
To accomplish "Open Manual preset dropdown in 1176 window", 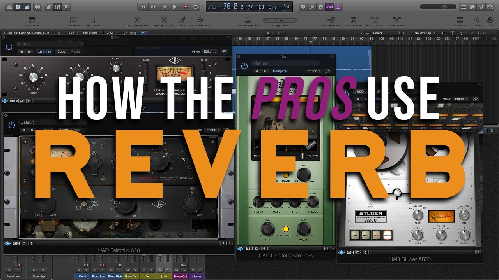I will tap(50, 44).
